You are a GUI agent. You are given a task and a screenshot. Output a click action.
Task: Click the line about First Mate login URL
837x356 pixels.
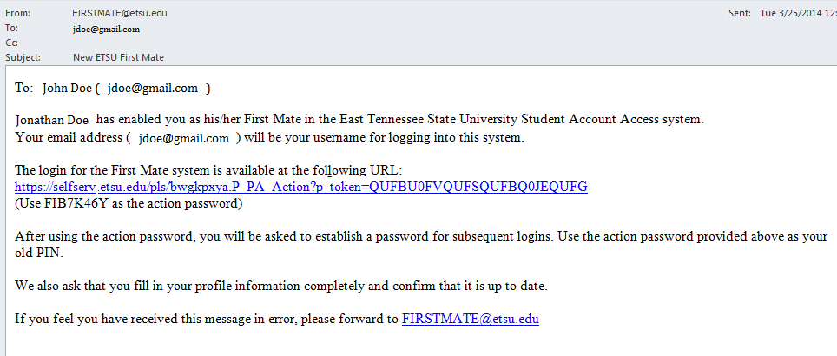click(208, 170)
